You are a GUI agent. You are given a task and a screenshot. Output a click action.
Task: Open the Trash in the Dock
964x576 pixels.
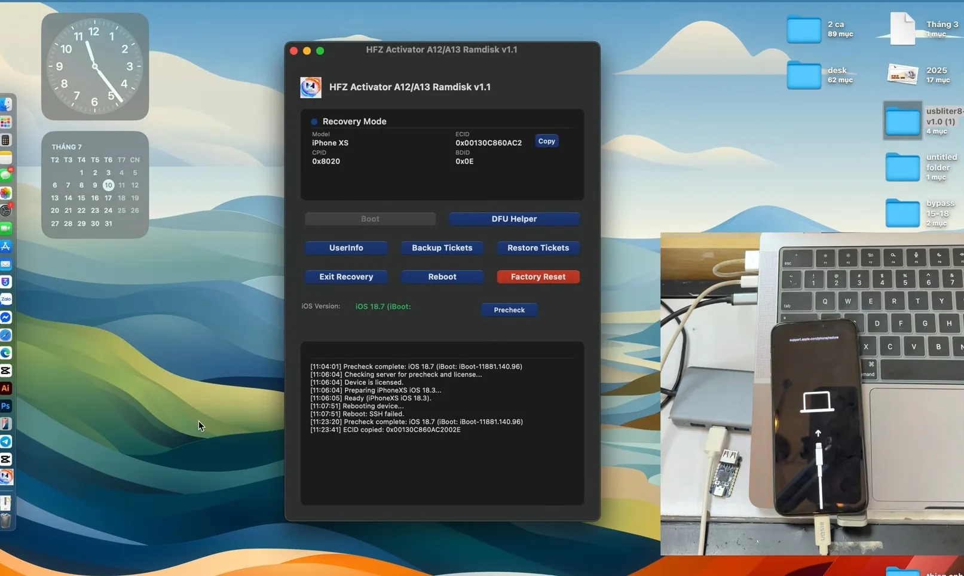(x=6, y=521)
